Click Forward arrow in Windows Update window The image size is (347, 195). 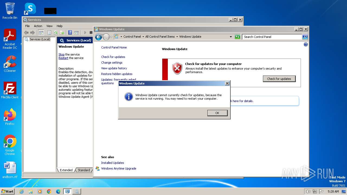[106, 37]
